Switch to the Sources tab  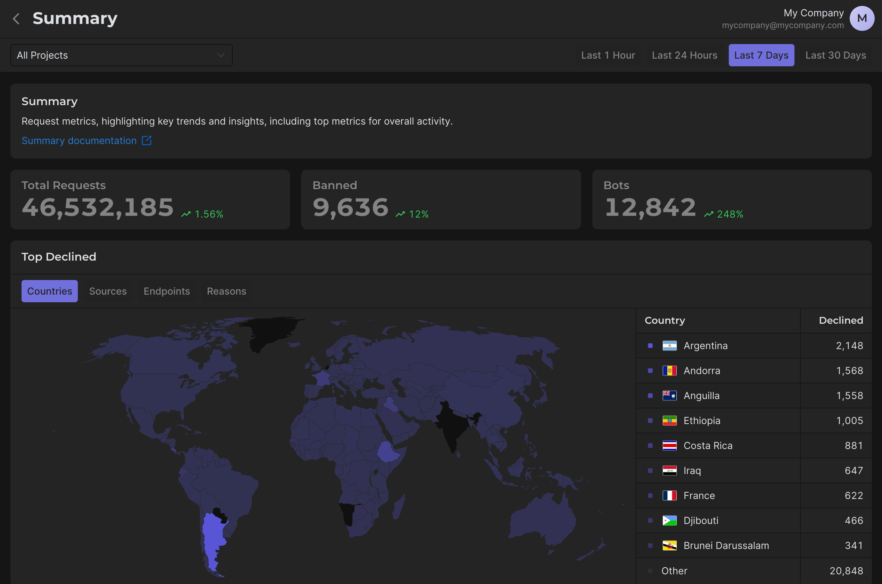click(x=108, y=291)
